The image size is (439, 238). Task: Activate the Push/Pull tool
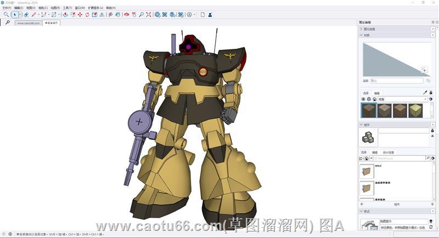[x=65, y=15]
